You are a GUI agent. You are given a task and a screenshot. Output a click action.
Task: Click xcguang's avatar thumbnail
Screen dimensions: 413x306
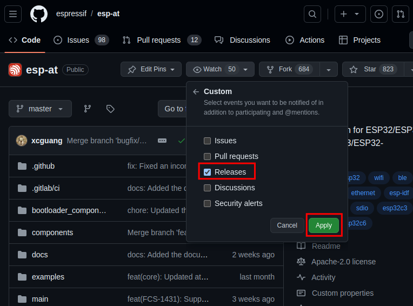(22, 141)
